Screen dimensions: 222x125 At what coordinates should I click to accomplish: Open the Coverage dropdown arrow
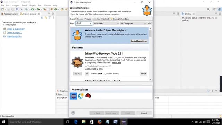coord(42,9)
